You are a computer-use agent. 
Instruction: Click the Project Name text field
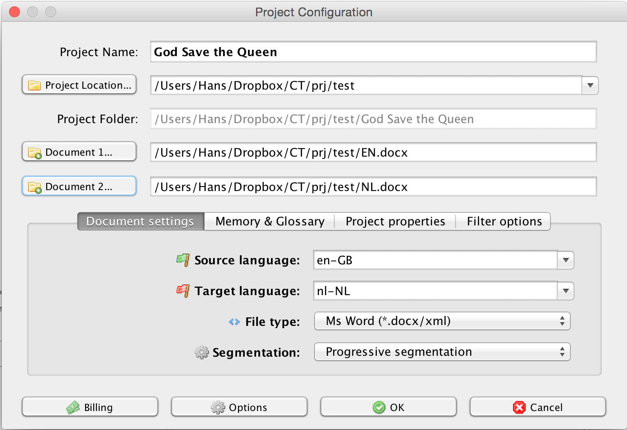pyautogui.click(x=373, y=52)
